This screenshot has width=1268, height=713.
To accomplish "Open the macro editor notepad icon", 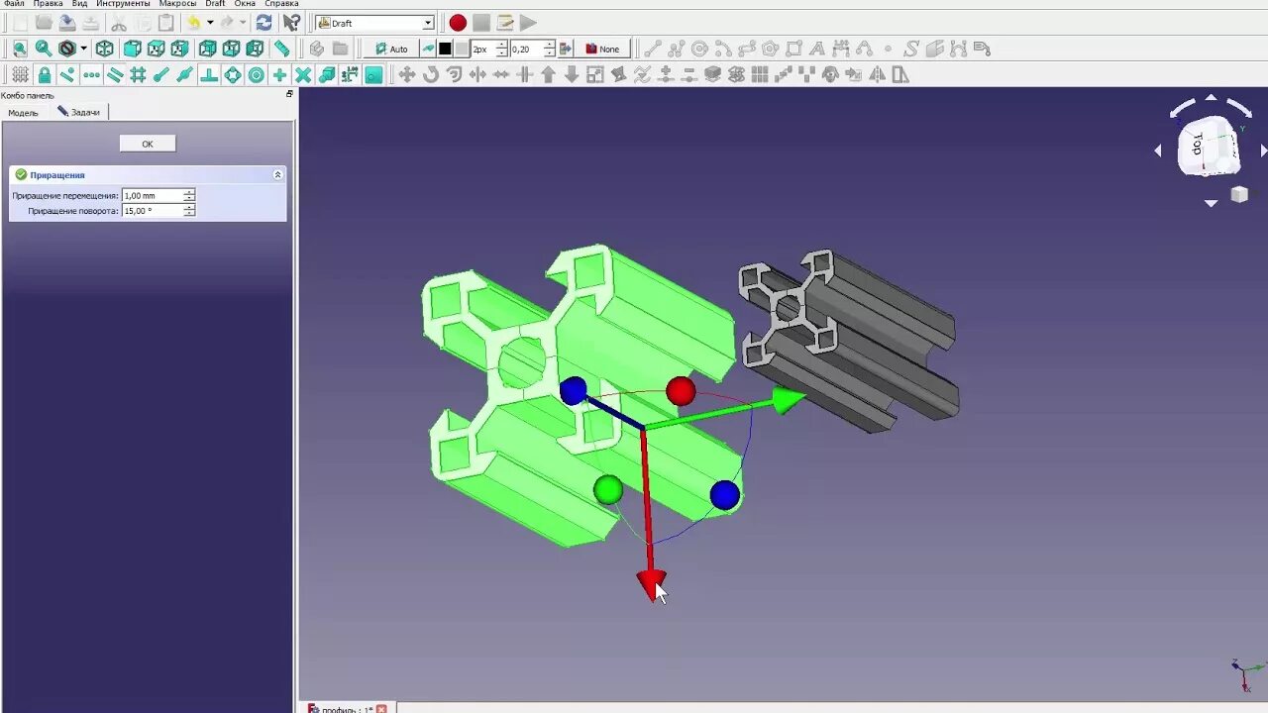I will tap(505, 23).
